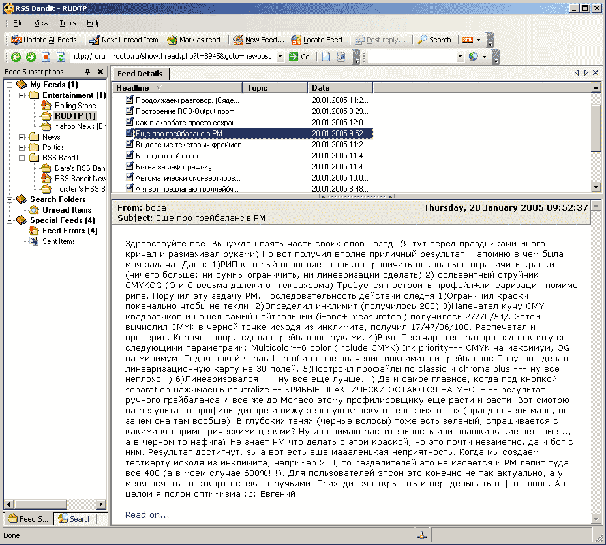Image resolution: width=606 pixels, height=545 pixels.
Task: Open the XML icon dropdown arrow
Action: tap(478, 40)
